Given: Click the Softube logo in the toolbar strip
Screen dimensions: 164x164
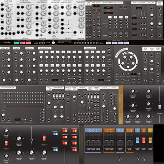Looking at the screenshot, I should click(x=5, y=43).
